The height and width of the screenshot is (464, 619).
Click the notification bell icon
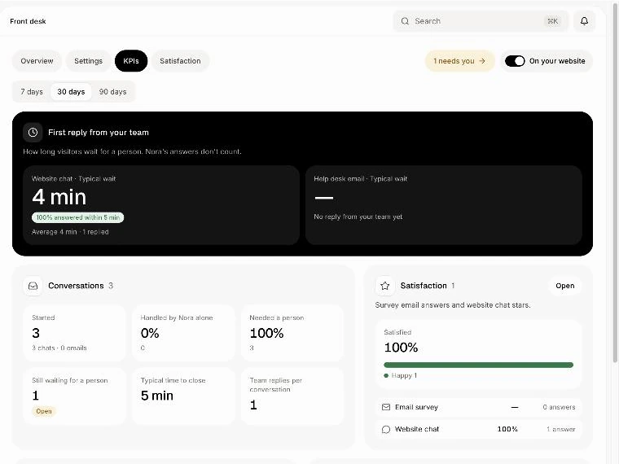coord(584,21)
